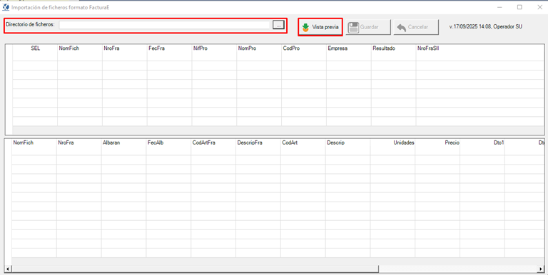548x275 pixels.
Task: Select the NroFra column header in the lower grid
Action: click(x=79, y=142)
